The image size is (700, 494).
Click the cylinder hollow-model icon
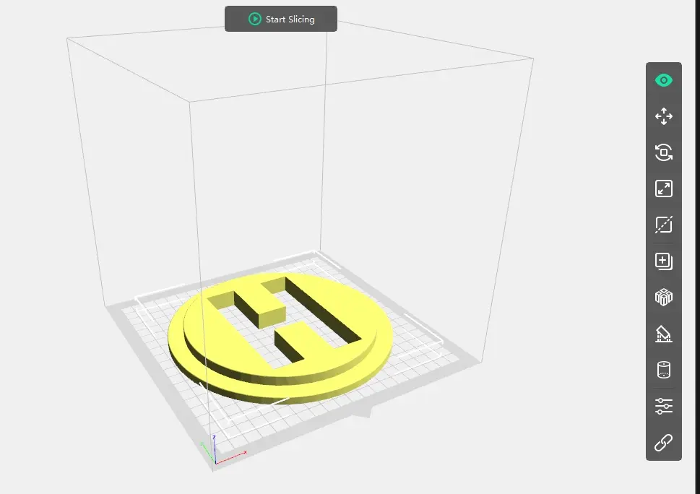click(663, 370)
